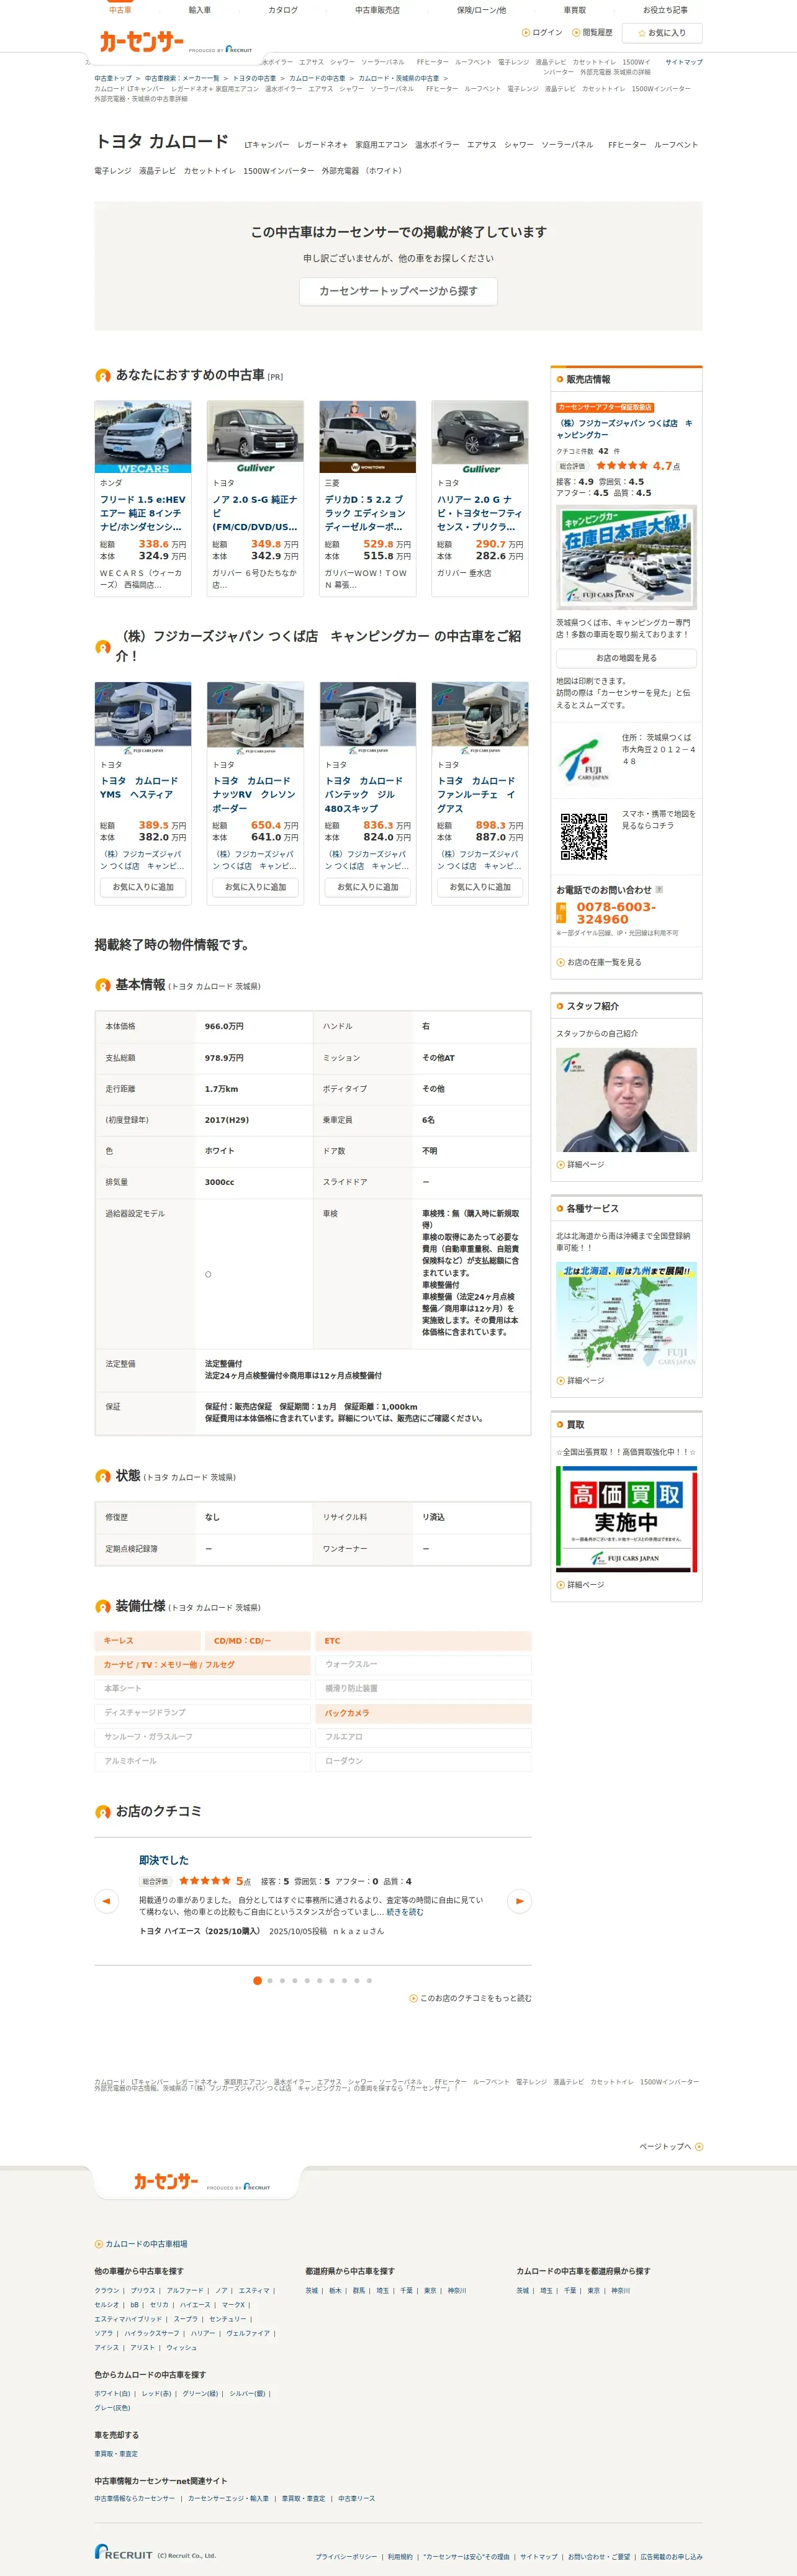Open プライバシーポリシー in the footer
The height and width of the screenshot is (2576, 797).
pos(346,2557)
